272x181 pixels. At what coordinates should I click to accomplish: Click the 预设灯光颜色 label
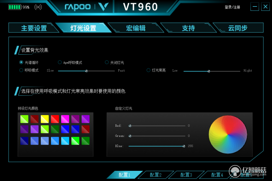(x=28, y=108)
